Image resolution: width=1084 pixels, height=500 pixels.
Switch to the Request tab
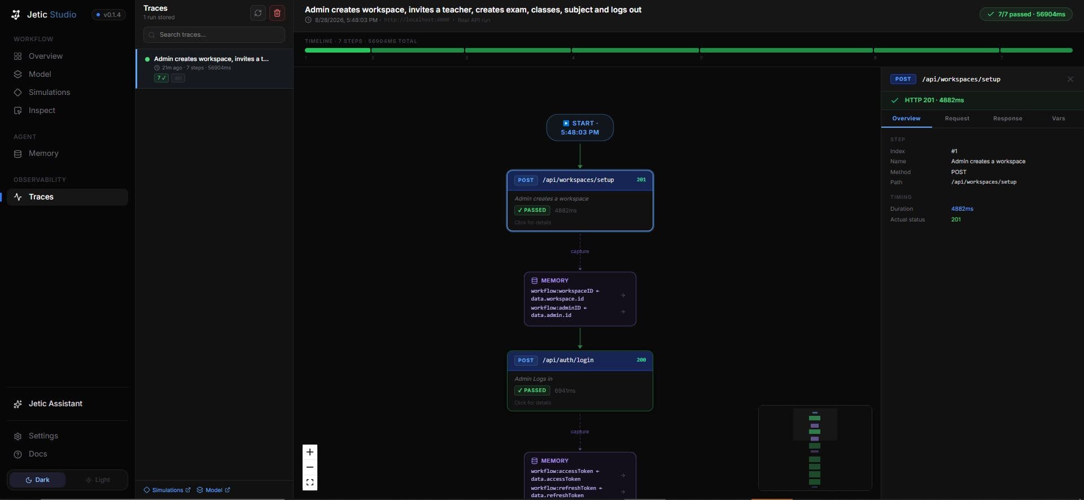[x=957, y=119]
